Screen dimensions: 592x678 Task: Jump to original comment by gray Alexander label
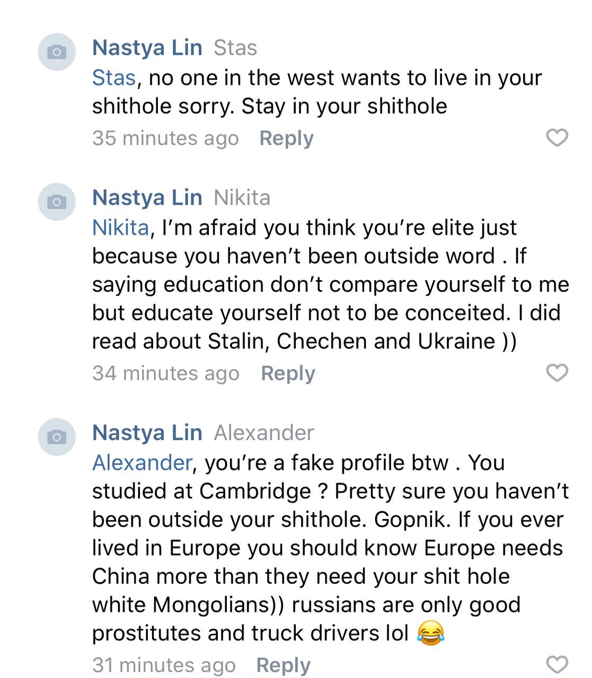point(264,433)
